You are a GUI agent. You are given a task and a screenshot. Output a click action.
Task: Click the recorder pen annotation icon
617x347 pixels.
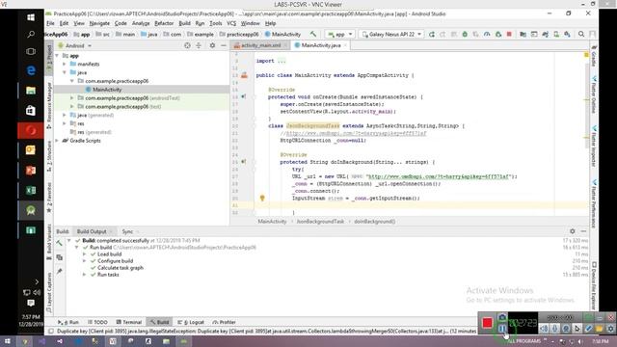pos(588,328)
